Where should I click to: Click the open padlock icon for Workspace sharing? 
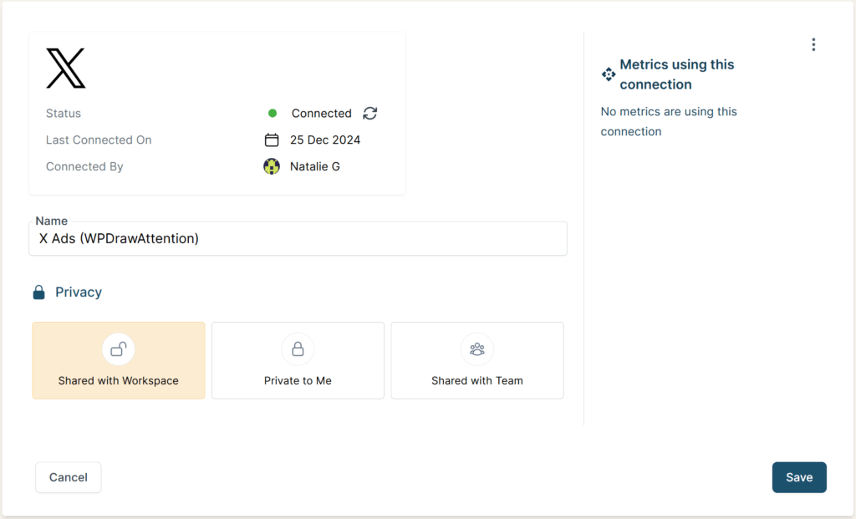tap(119, 349)
